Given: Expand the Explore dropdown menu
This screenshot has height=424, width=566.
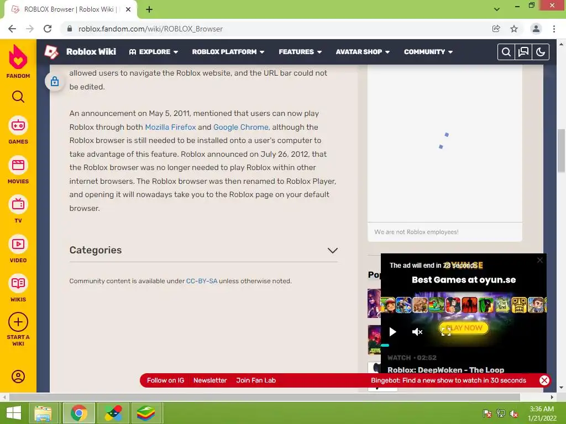Looking at the screenshot, I should click(154, 52).
